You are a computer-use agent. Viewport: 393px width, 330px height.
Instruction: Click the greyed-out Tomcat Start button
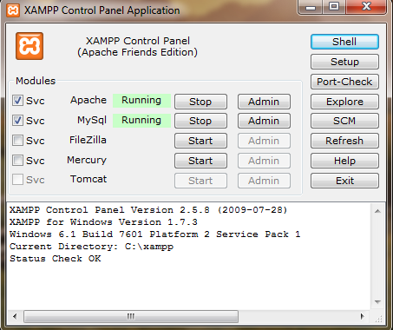pyautogui.click(x=200, y=181)
